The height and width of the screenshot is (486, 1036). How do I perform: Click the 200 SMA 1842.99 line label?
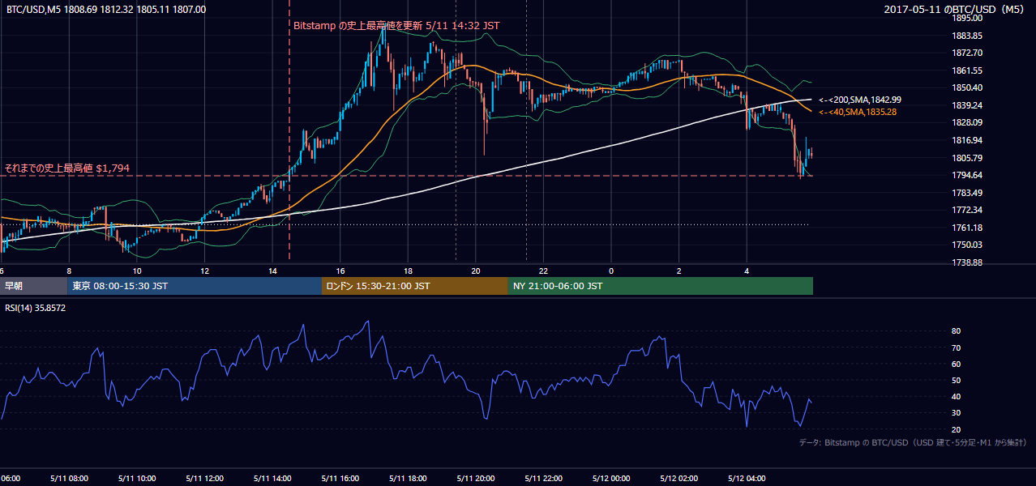pyautogui.click(x=860, y=100)
